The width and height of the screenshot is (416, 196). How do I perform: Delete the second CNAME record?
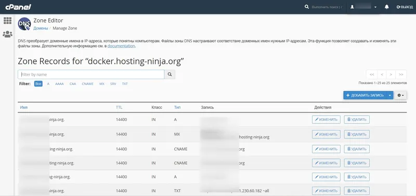point(357,163)
